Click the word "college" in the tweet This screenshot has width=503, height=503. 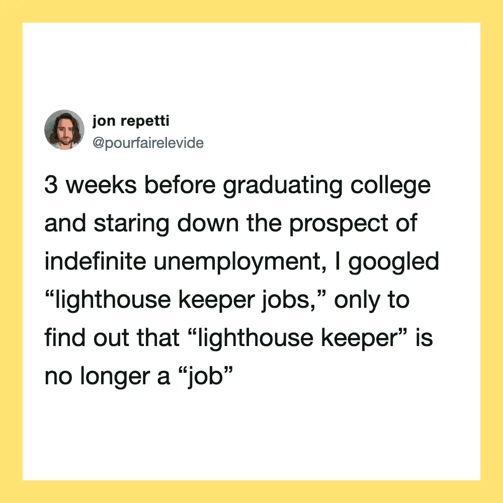point(390,186)
